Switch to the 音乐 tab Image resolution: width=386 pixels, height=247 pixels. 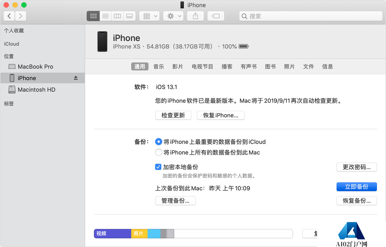[x=159, y=67]
